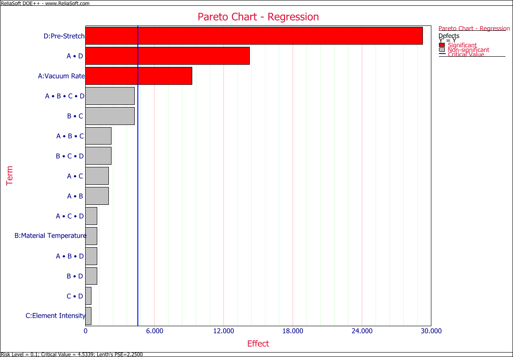Click the 'B • C • D' term label
The width and height of the screenshot is (513, 357).
coord(70,156)
